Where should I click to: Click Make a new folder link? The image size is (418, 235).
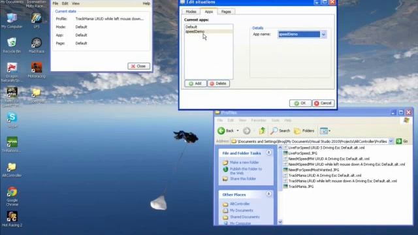point(244,163)
